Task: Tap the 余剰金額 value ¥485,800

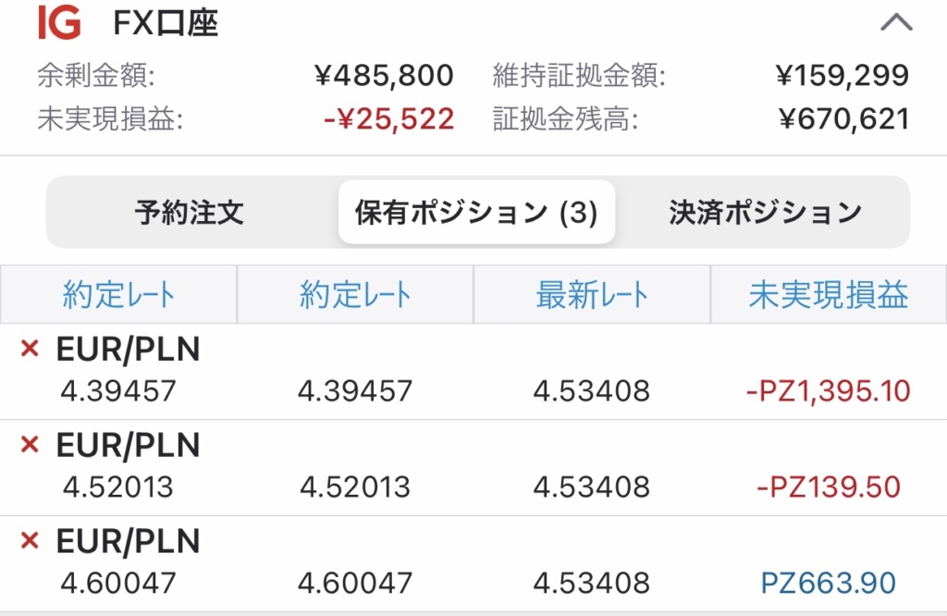Action: pos(384,76)
